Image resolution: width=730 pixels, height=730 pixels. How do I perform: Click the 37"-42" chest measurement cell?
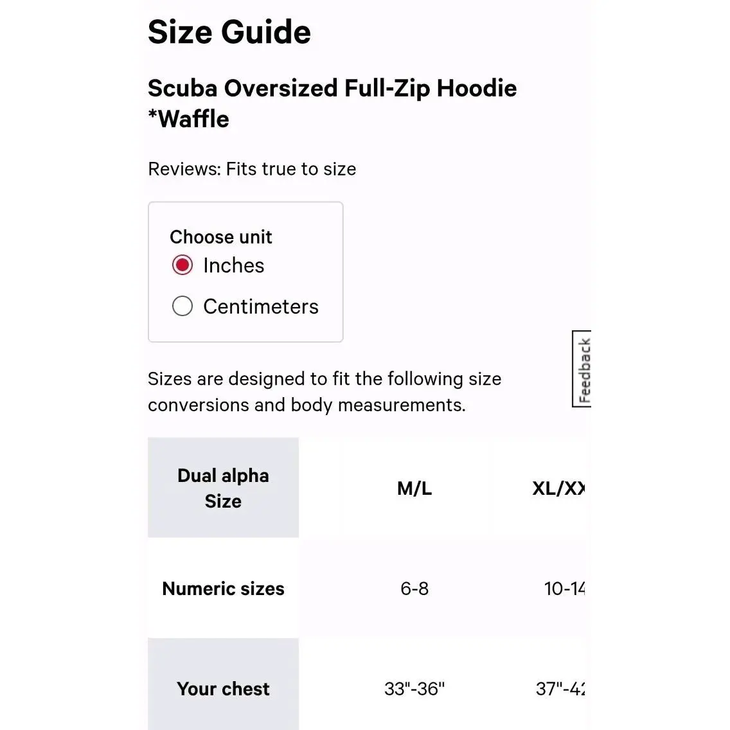pyautogui.click(x=560, y=689)
